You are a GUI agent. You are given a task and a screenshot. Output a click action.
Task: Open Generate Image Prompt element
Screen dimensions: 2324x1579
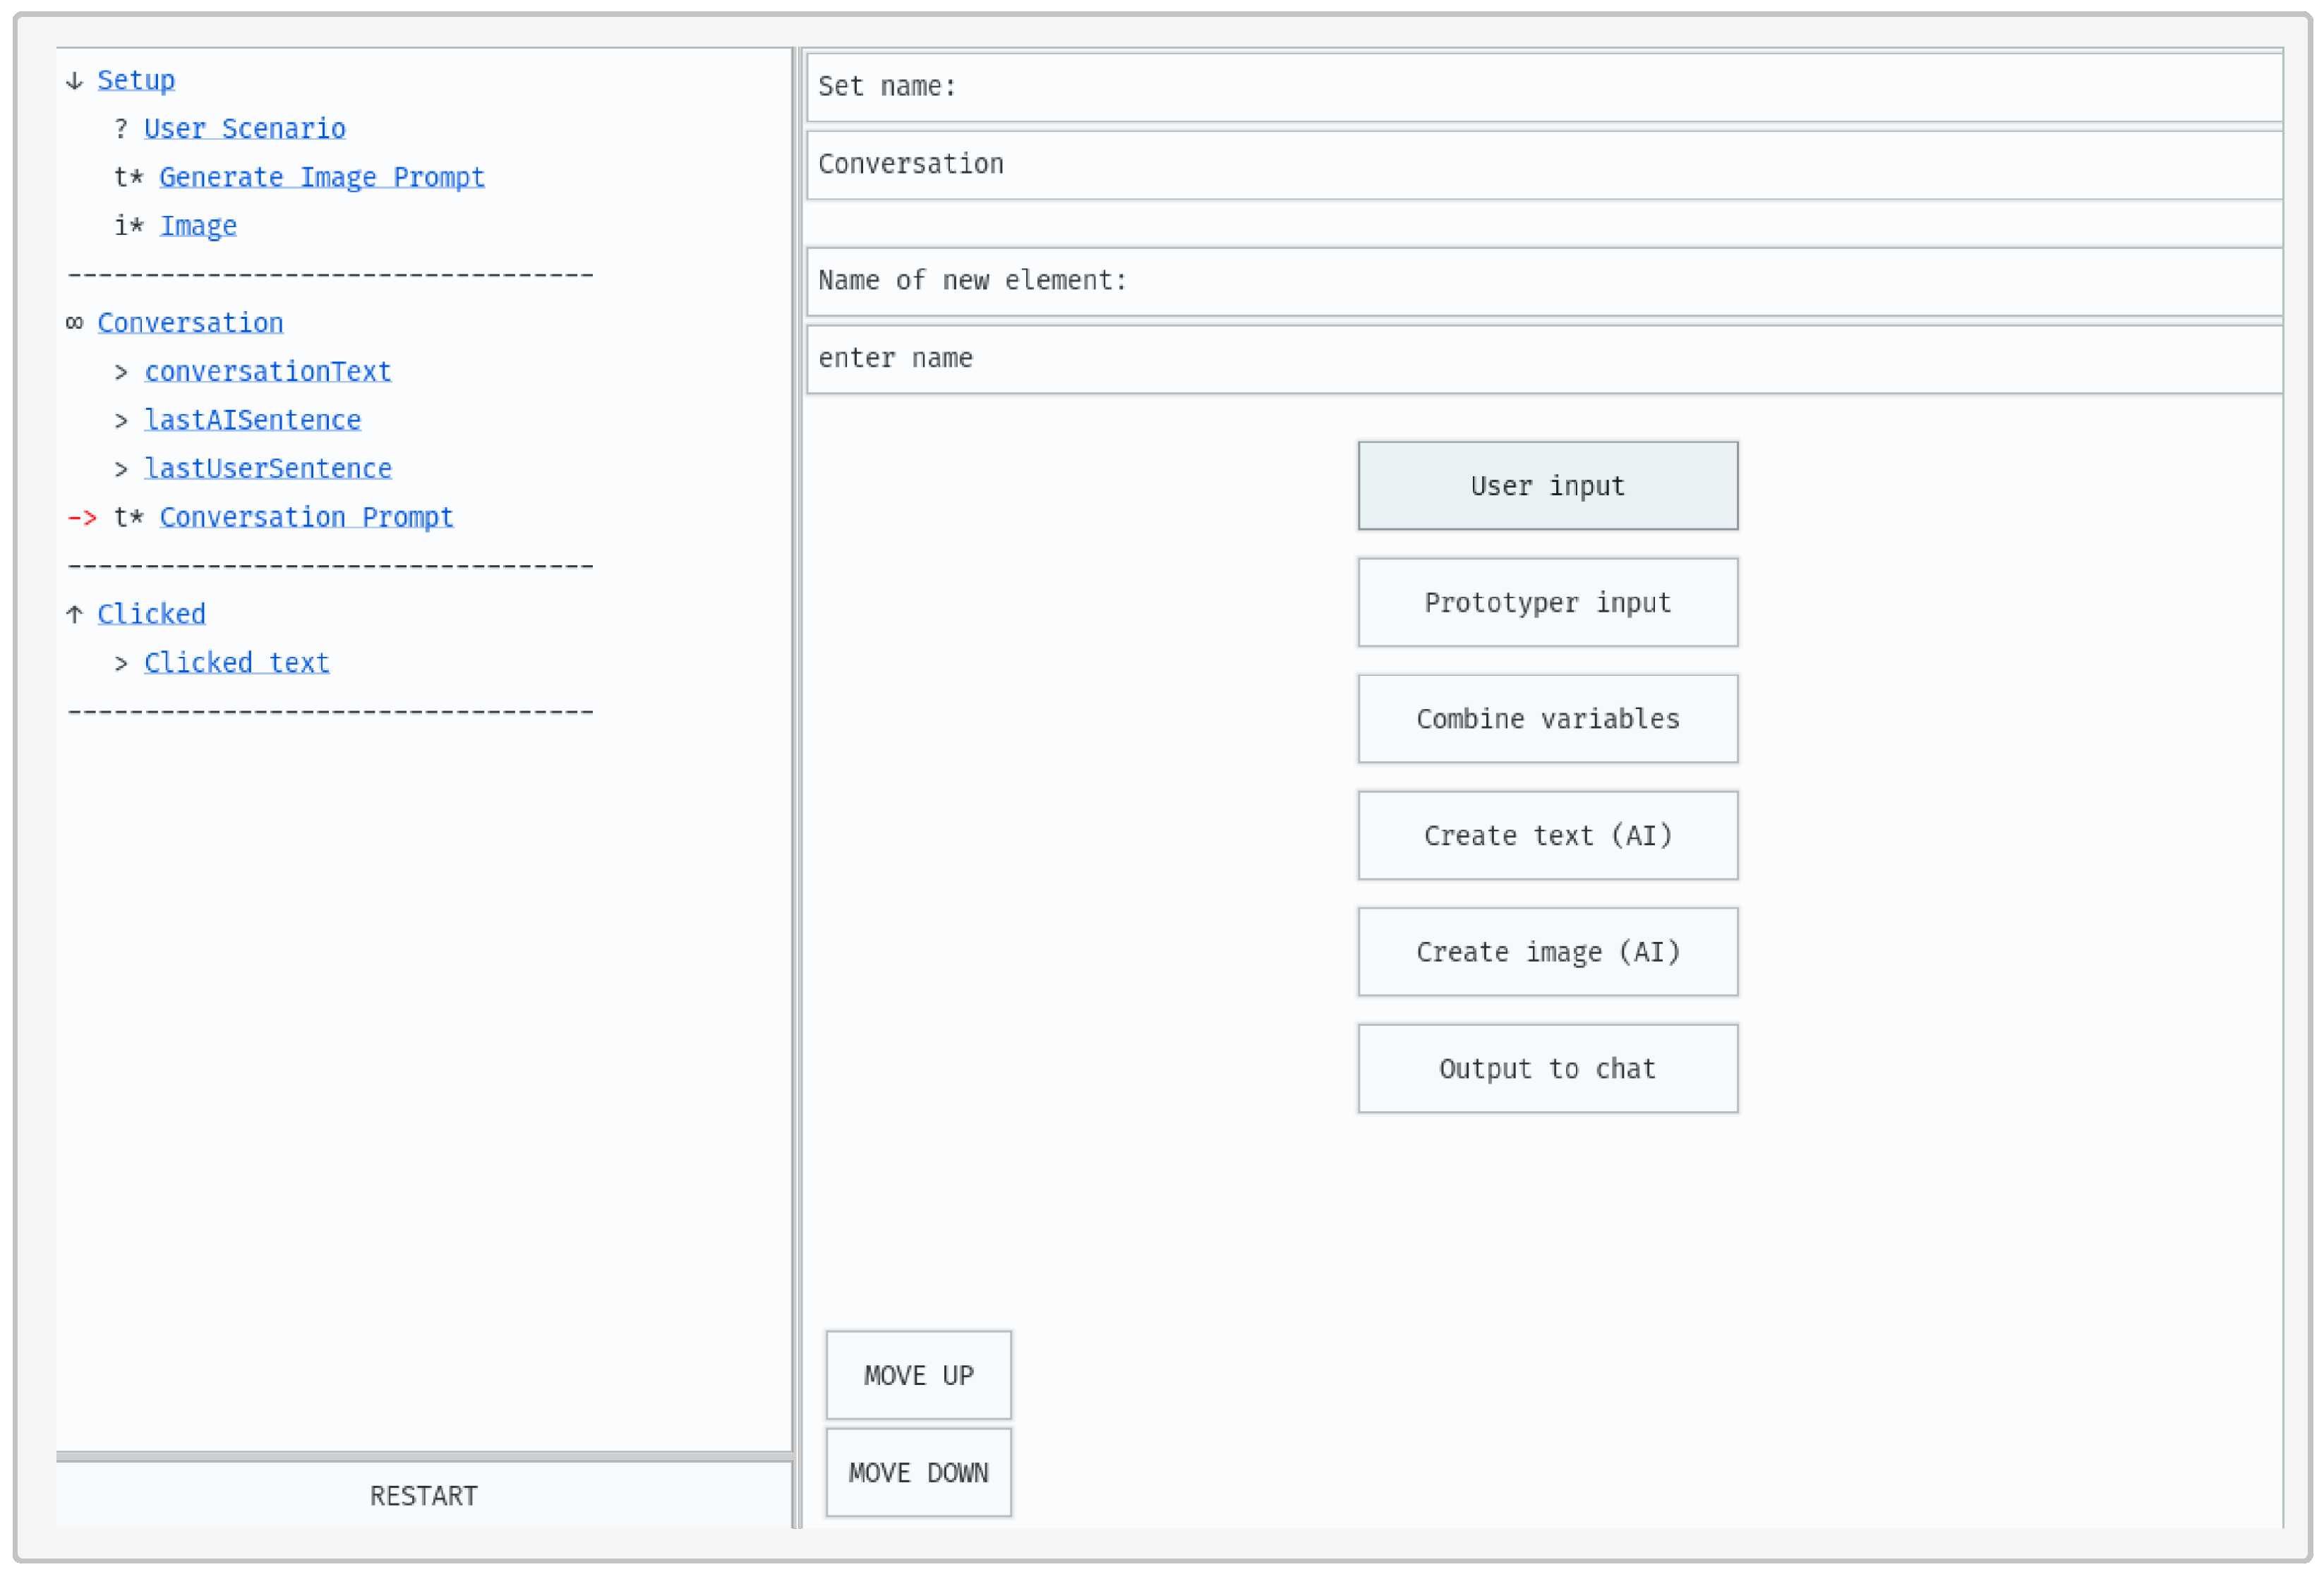point(321,177)
